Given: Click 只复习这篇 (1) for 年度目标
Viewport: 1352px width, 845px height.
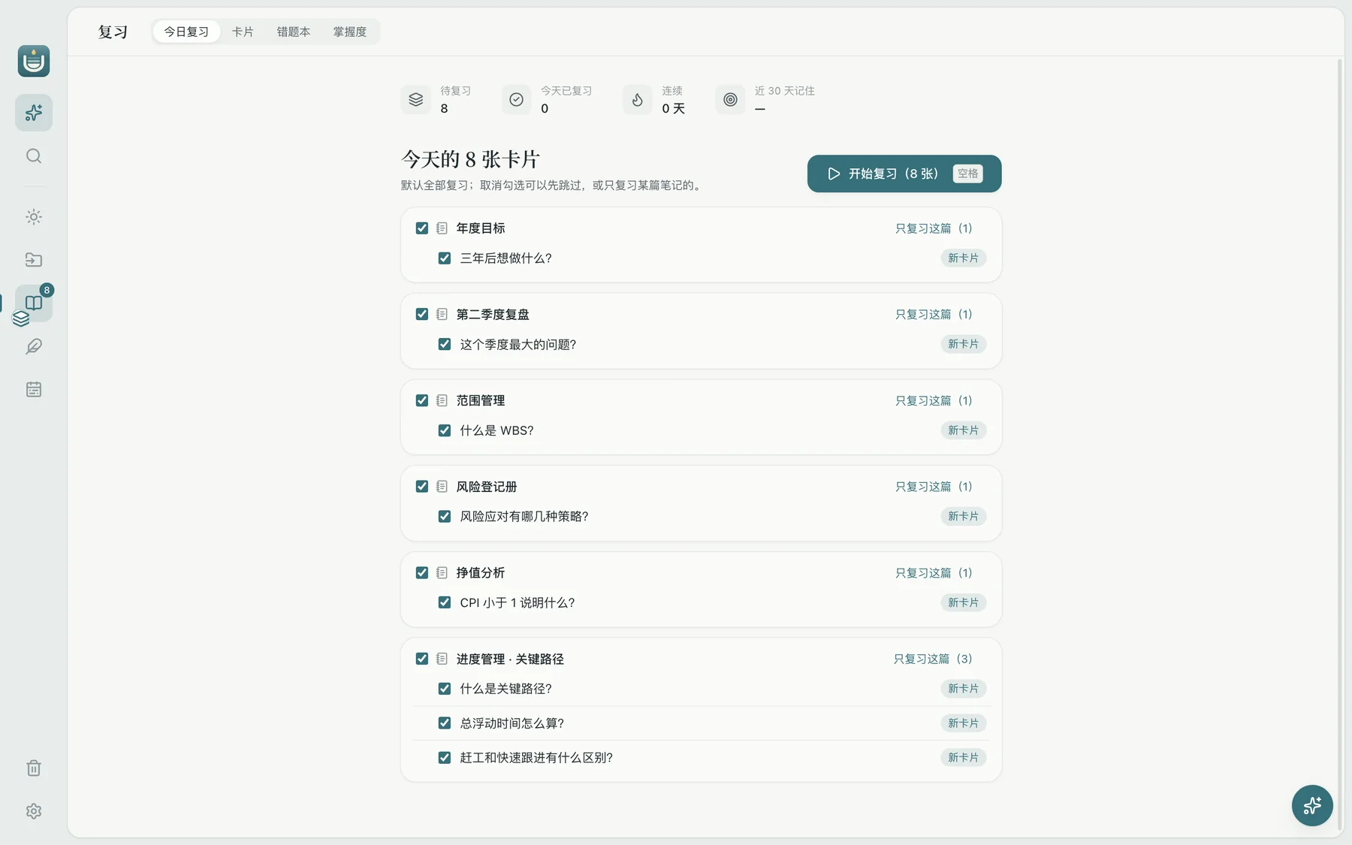Looking at the screenshot, I should (x=934, y=228).
